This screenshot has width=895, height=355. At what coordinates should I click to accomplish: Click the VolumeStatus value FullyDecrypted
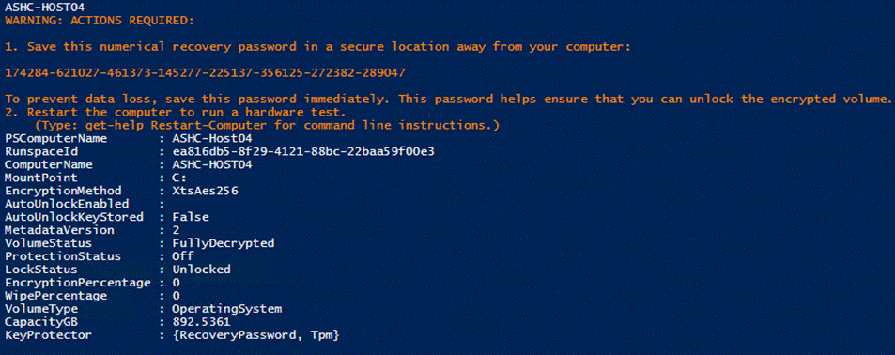click(x=224, y=243)
